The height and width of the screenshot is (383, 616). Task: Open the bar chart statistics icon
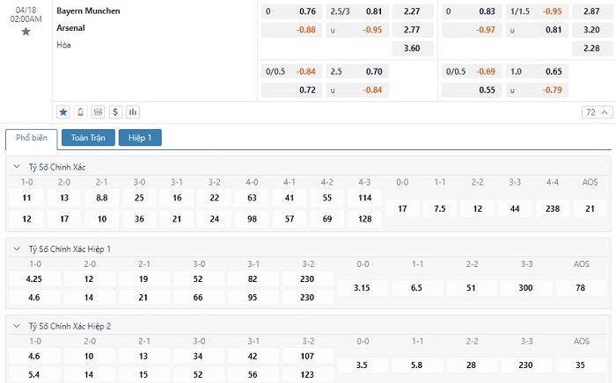pyautogui.click(x=133, y=112)
